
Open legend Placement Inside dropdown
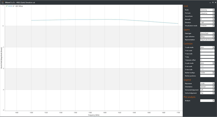207,84
